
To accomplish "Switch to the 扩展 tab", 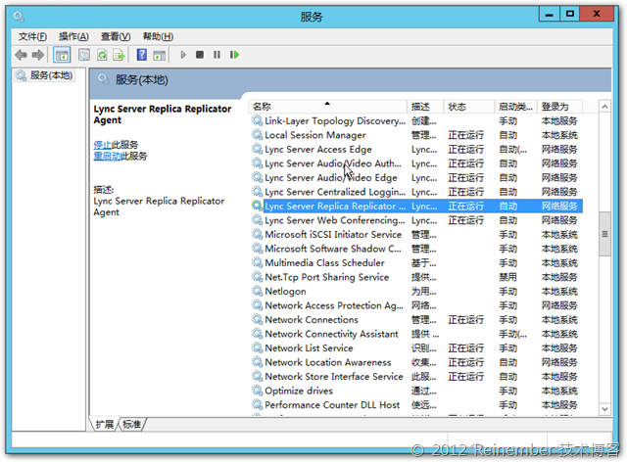I will 105,424.
